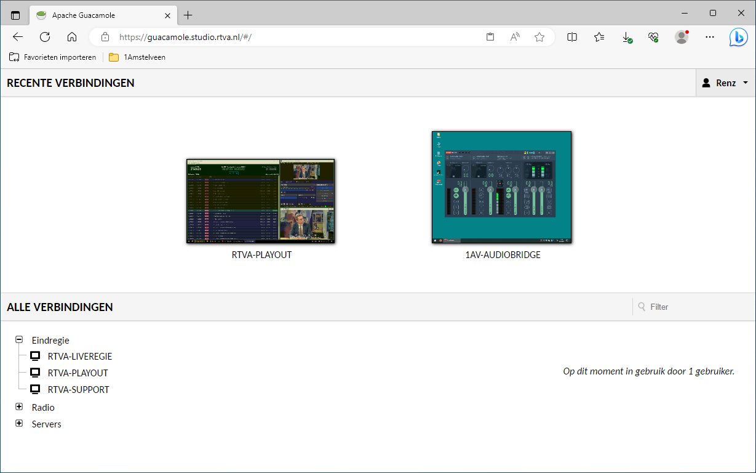The height and width of the screenshot is (473, 756).
Task: Expand the Servers group
Action: [19, 423]
